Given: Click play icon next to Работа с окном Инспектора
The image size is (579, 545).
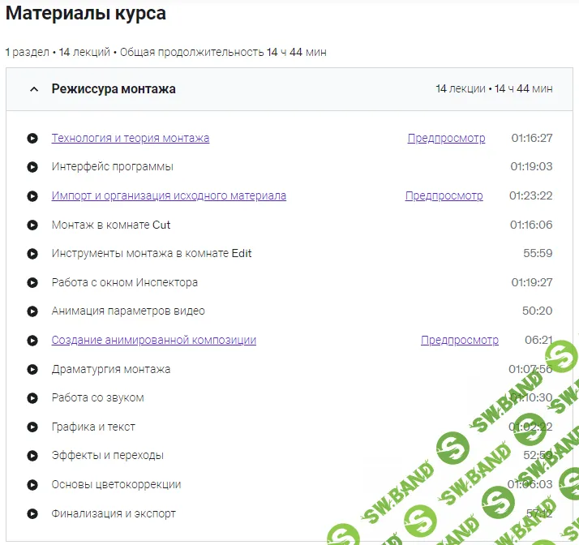Looking at the screenshot, I should [32, 283].
